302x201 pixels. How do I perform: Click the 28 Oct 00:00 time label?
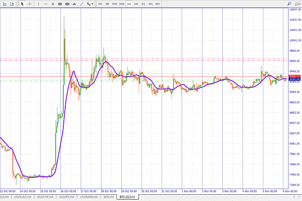[x=109, y=191]
